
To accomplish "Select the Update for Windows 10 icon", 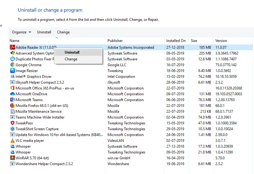I will pyautogui.click(x=12, y=135).
